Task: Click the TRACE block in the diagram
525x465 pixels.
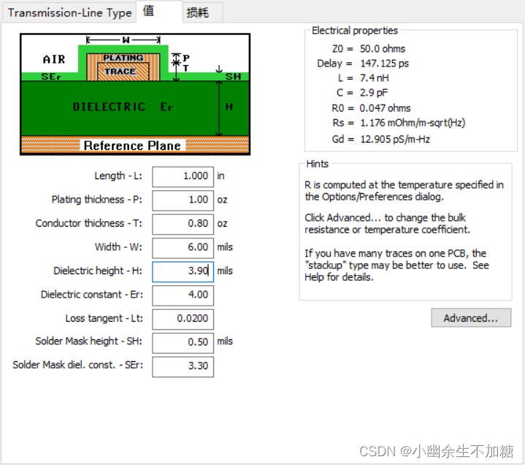Action: pyautogui.click(x=120, y=72)
